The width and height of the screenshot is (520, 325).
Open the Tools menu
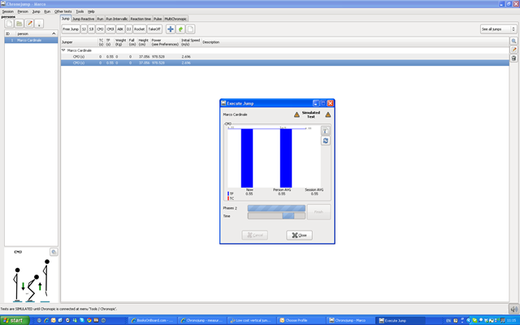tap(80, 11)
